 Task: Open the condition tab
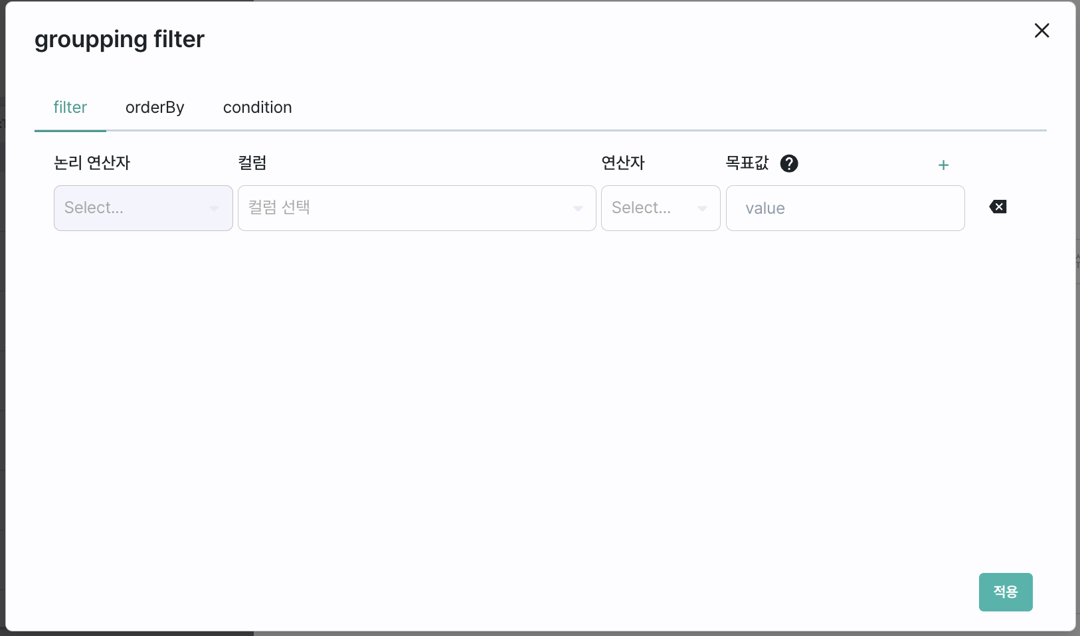tap(258, 108)
